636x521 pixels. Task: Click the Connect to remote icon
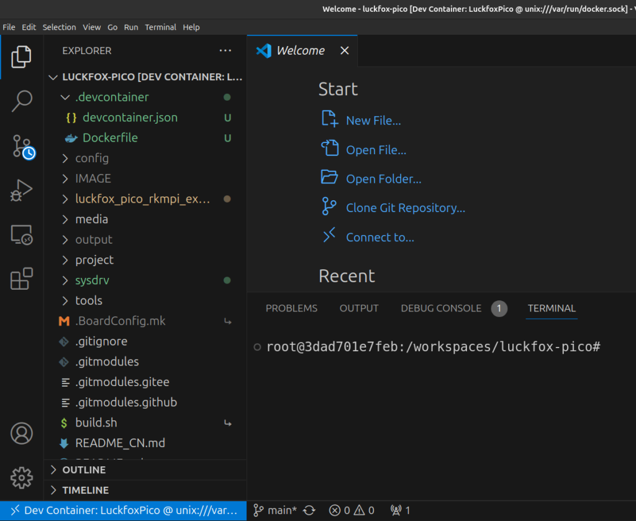[329, 235]
